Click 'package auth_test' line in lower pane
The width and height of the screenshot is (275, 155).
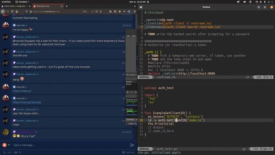[159, 88]
